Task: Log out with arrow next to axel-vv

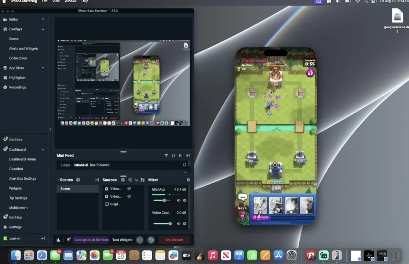Action: [x=43, y=238]
